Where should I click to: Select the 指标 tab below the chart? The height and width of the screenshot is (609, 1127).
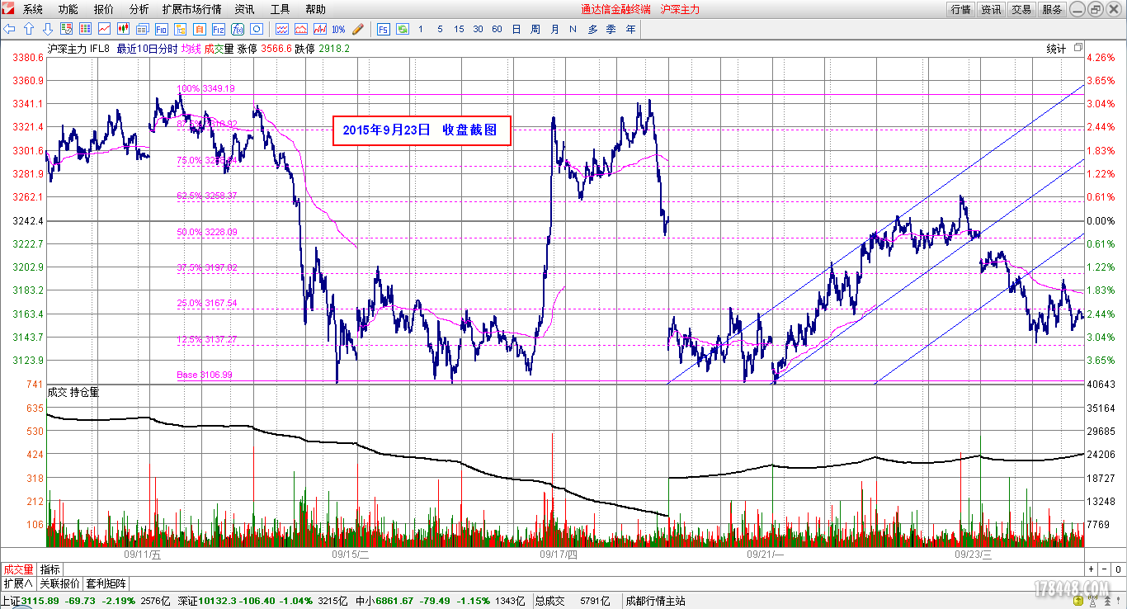[50, 569]
